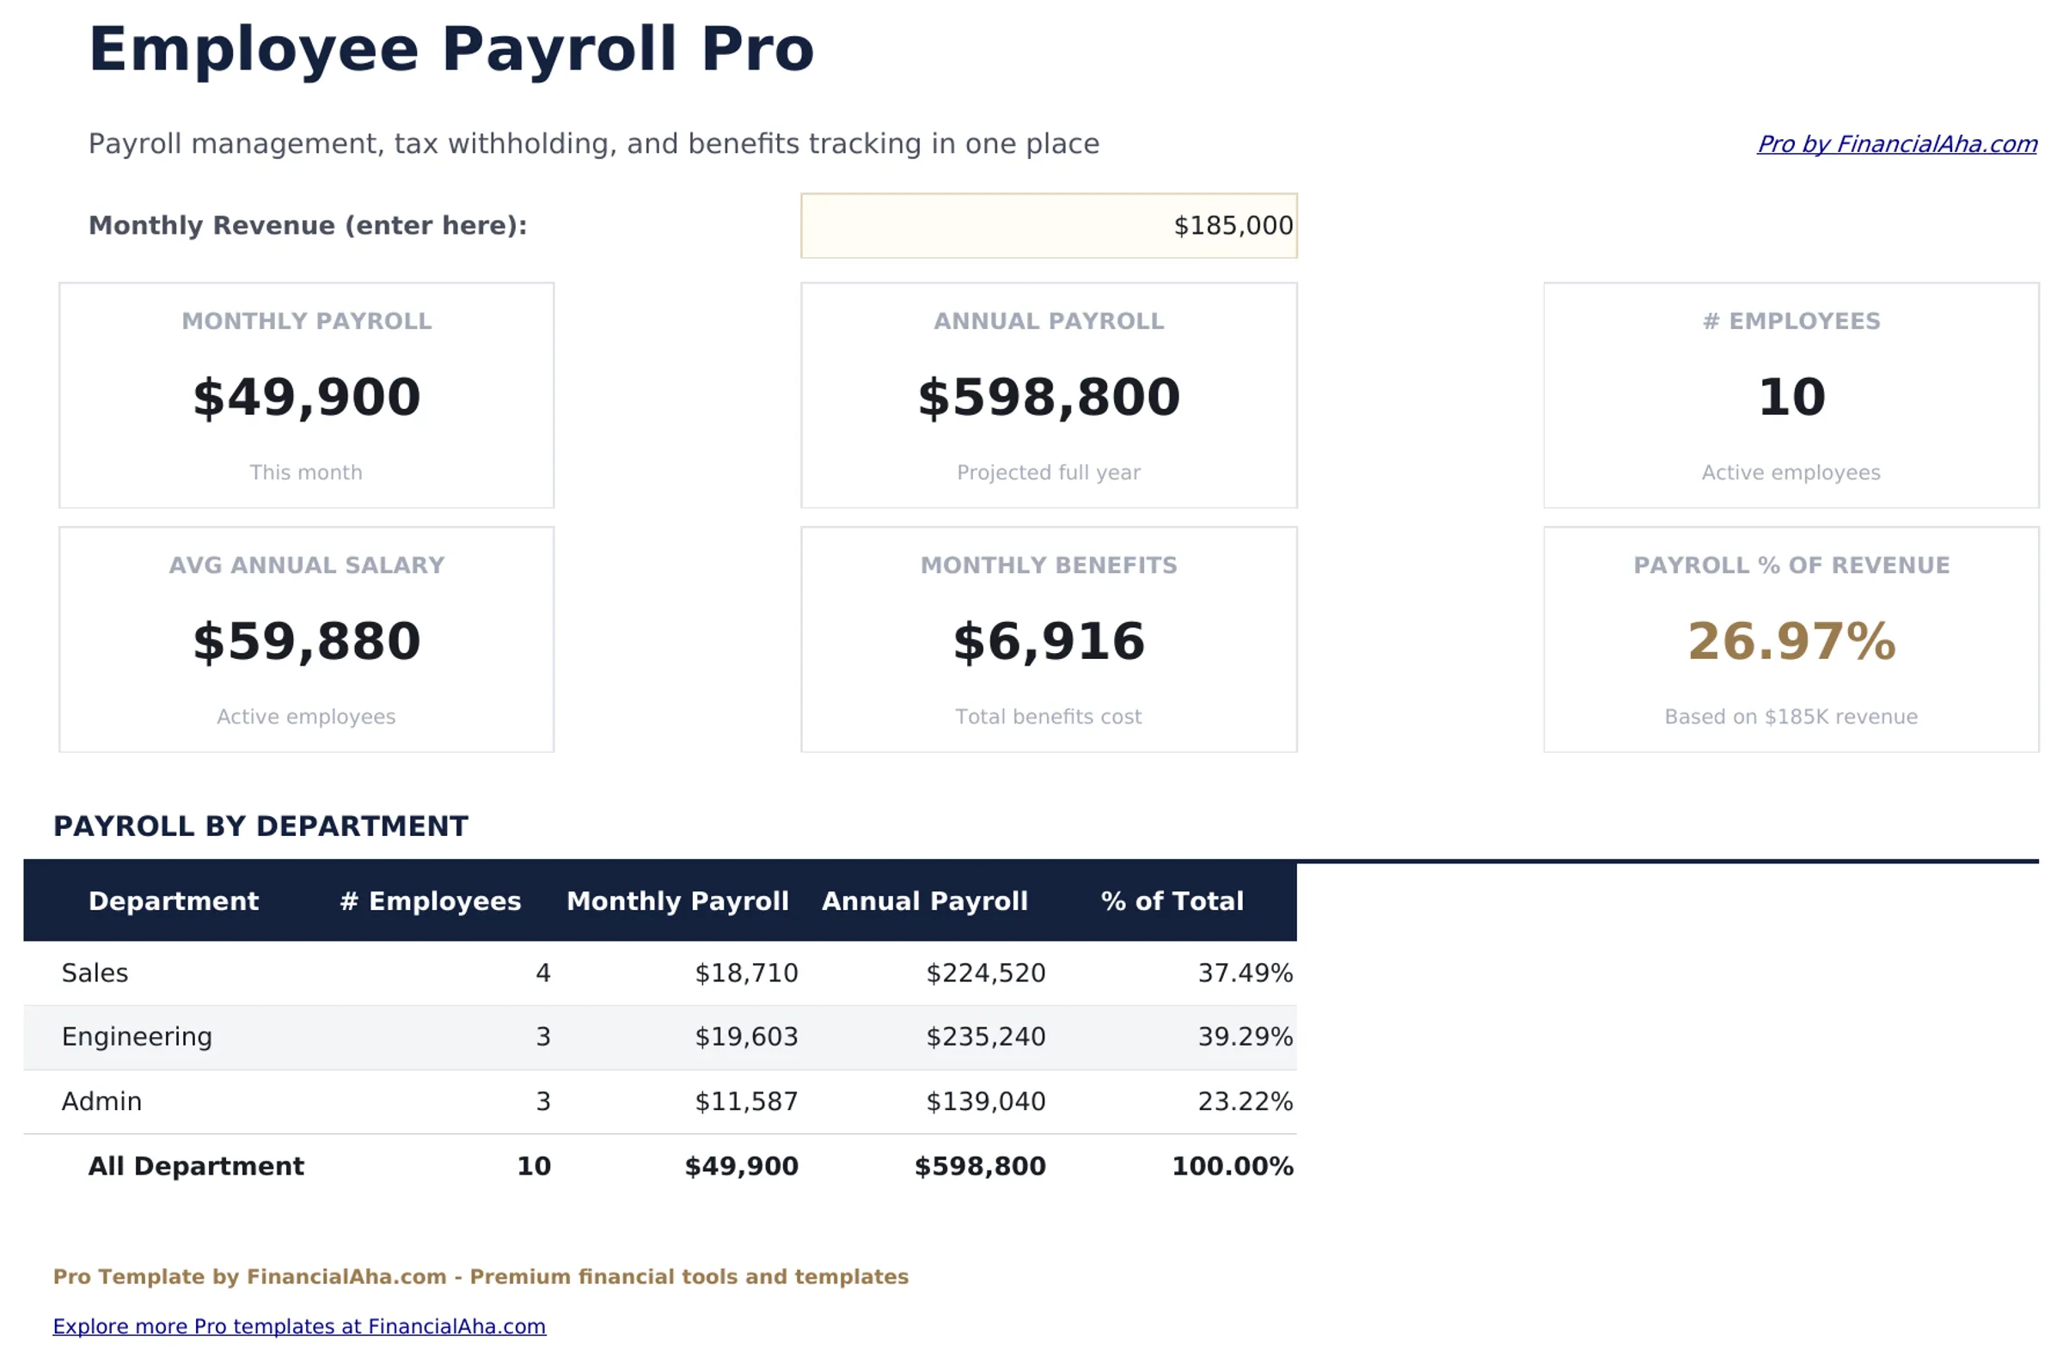Click the # Employees column header
The height and width of the screenshot is (1361, 2063).
432,901
